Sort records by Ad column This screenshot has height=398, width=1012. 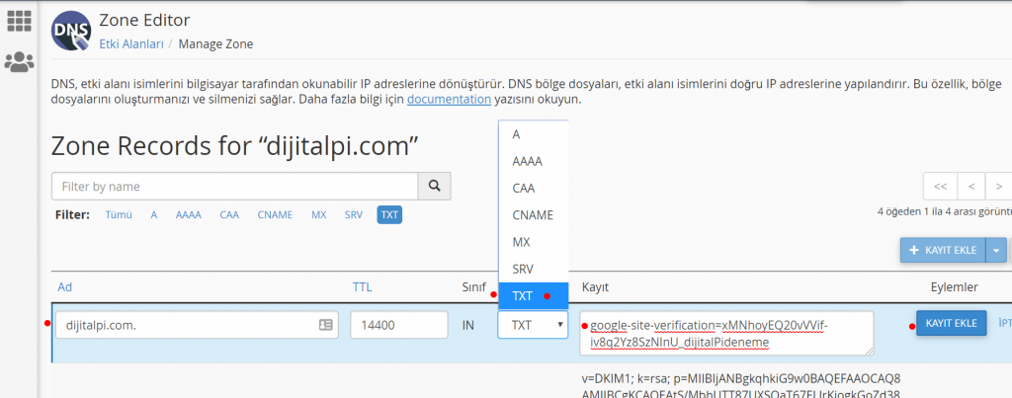(64, 287)
